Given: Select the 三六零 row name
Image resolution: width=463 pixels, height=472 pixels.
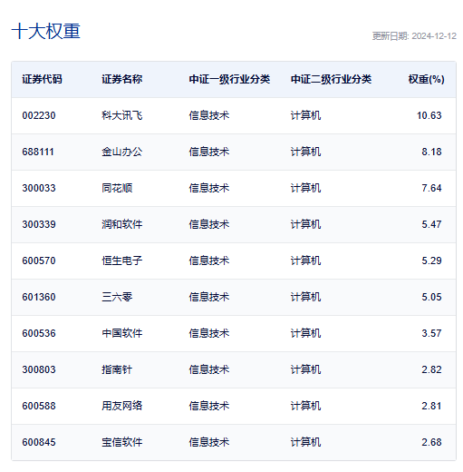Looking at the screenshot, I should (x=117, y=297).
